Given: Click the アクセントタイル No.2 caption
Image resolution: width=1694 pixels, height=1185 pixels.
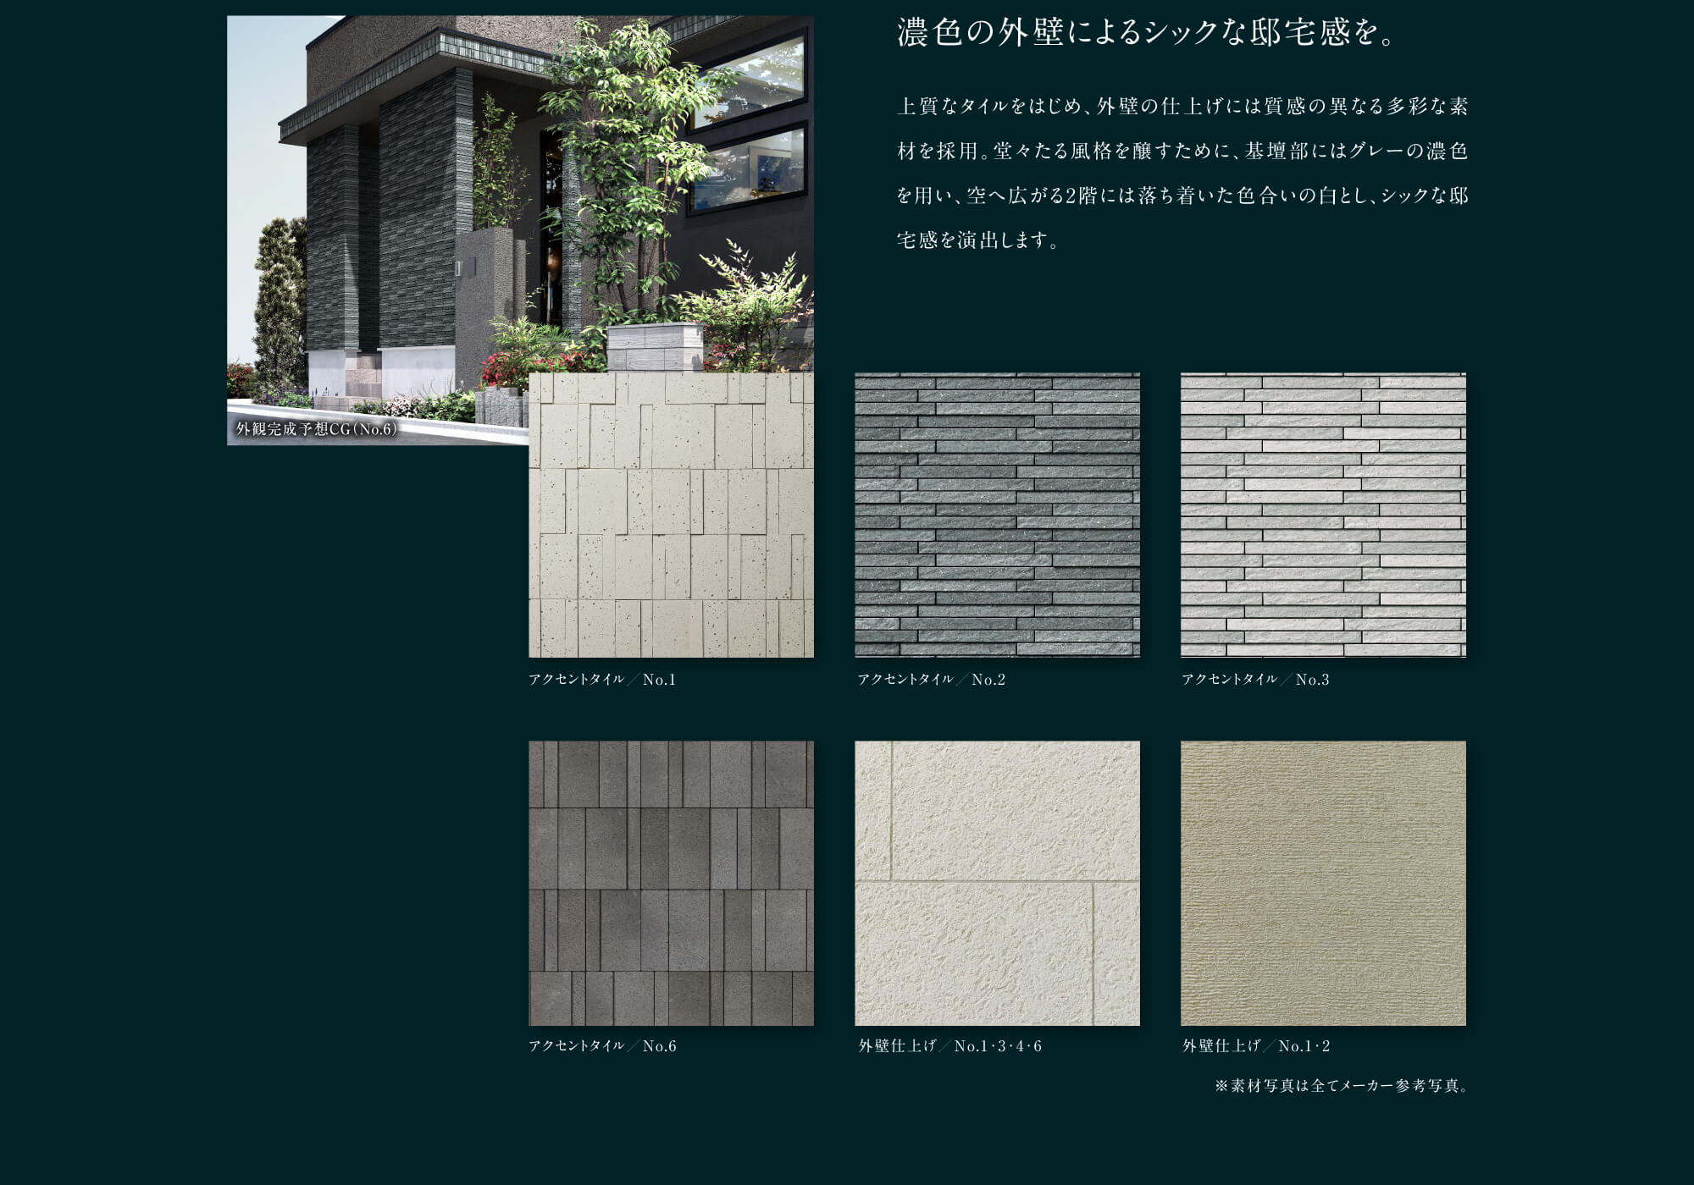Looking at the screenshot, I should coord(931,680).
